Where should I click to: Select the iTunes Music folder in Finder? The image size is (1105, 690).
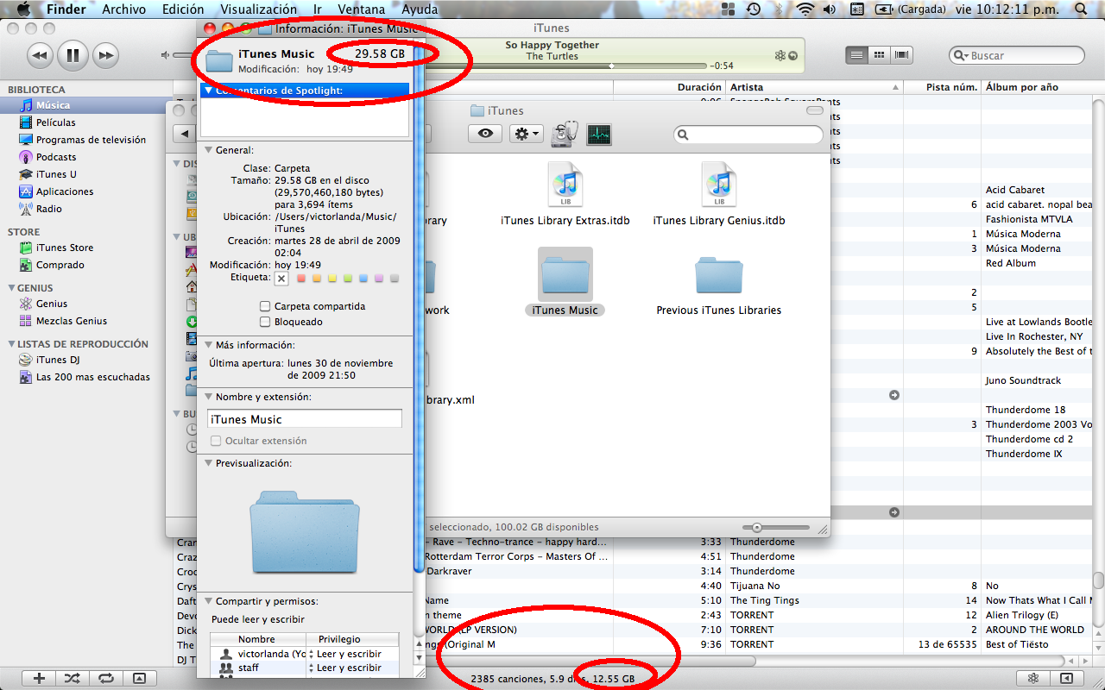click(565, 282)
